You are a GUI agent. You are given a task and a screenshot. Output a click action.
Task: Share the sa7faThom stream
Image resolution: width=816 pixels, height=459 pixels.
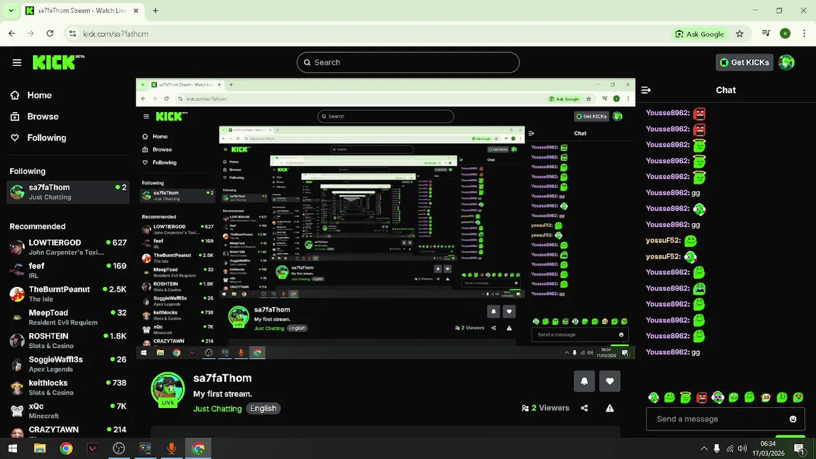(x=585, y=408)
